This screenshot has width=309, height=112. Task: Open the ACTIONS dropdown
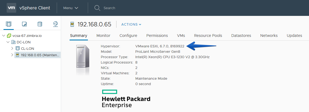point(131,24)
